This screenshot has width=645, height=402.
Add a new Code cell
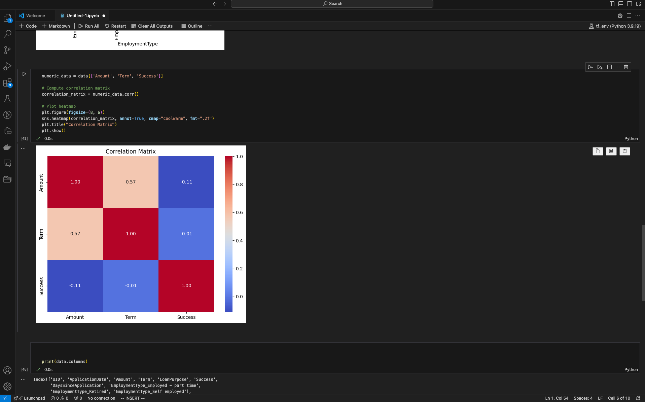coord(28,26)
